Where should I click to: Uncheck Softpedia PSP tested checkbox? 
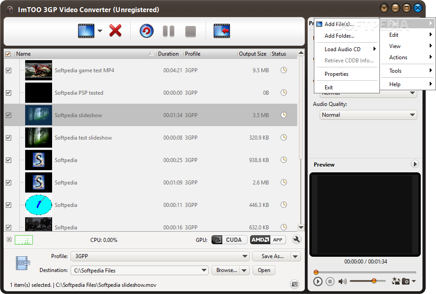tap(9, 93)
